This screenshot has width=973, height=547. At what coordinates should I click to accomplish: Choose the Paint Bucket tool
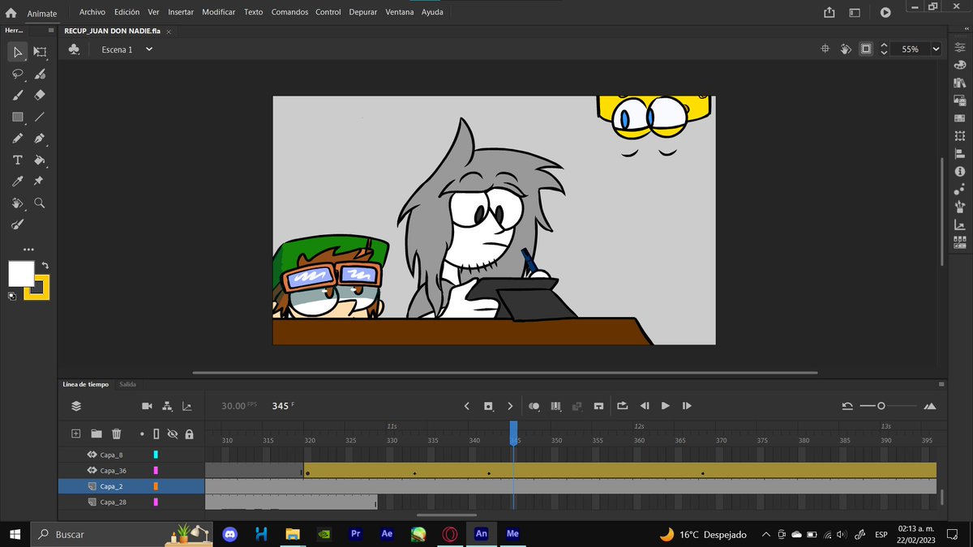coord(40,160)
